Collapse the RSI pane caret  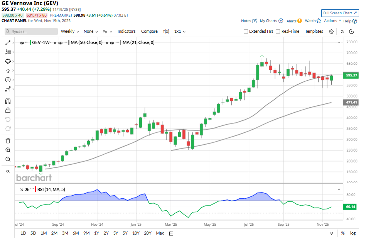[339, 189]
